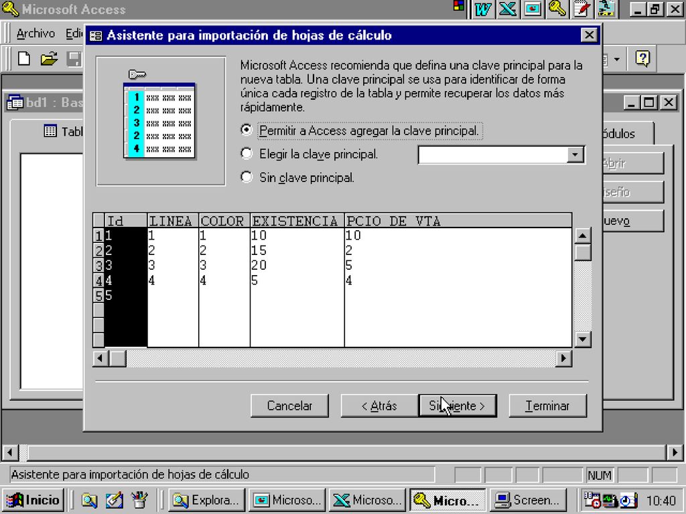Click the New database toolbar icon
The height and width of the screenshot is (514, 686).
coord(24,59)
